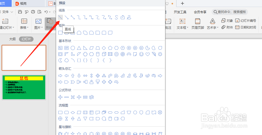This screenshot has width=262, height=135.
Task: Insert the heptagon shape labeled 7
Action: (123, 48)
